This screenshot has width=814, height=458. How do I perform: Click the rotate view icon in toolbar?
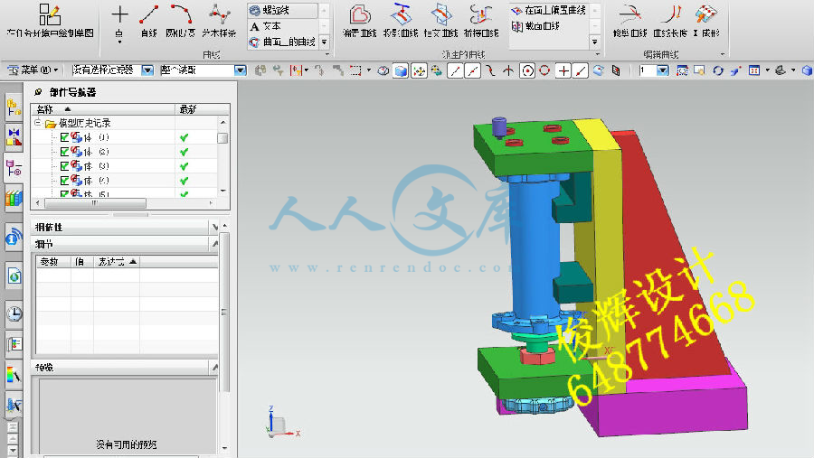pos(718,70)
